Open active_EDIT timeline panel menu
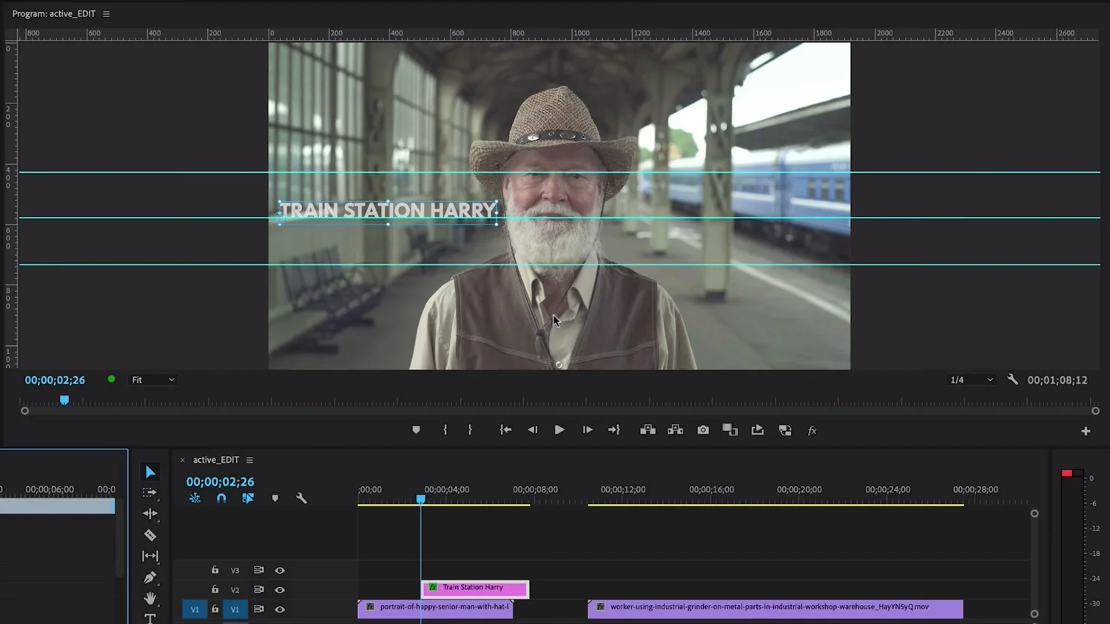 (249, 460)
